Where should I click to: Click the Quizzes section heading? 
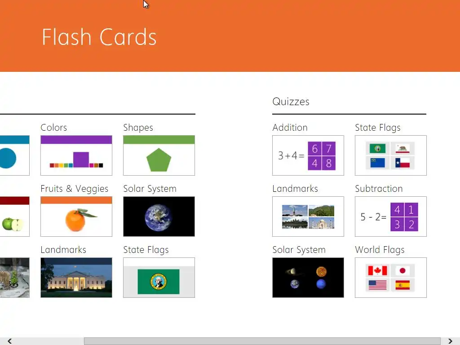[291, 102]
